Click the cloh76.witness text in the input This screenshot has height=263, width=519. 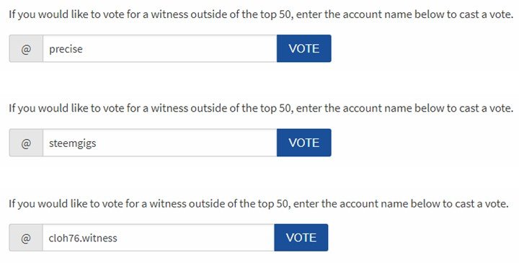[x=83, y=238]
